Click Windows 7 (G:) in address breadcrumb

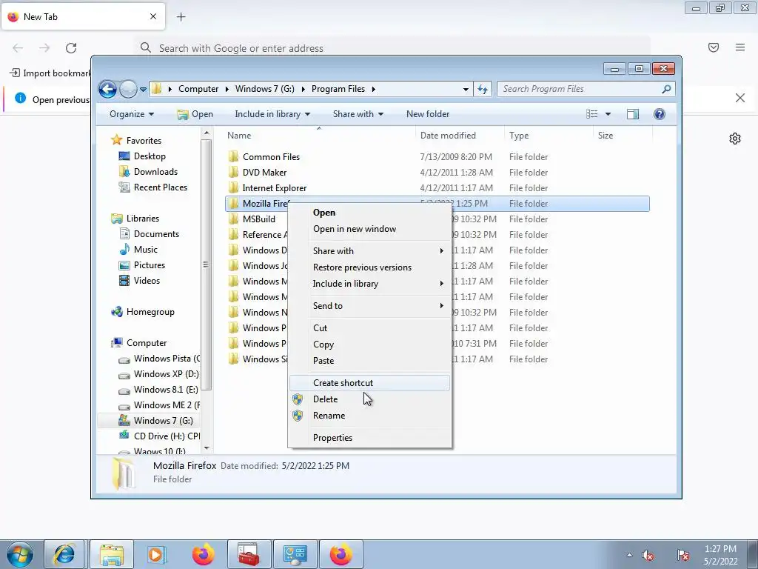tap(265, 89)
